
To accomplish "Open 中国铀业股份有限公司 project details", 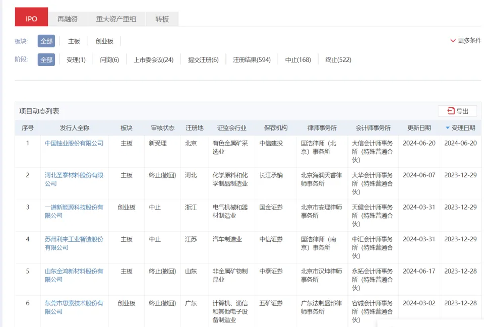I will coord(74,143).
